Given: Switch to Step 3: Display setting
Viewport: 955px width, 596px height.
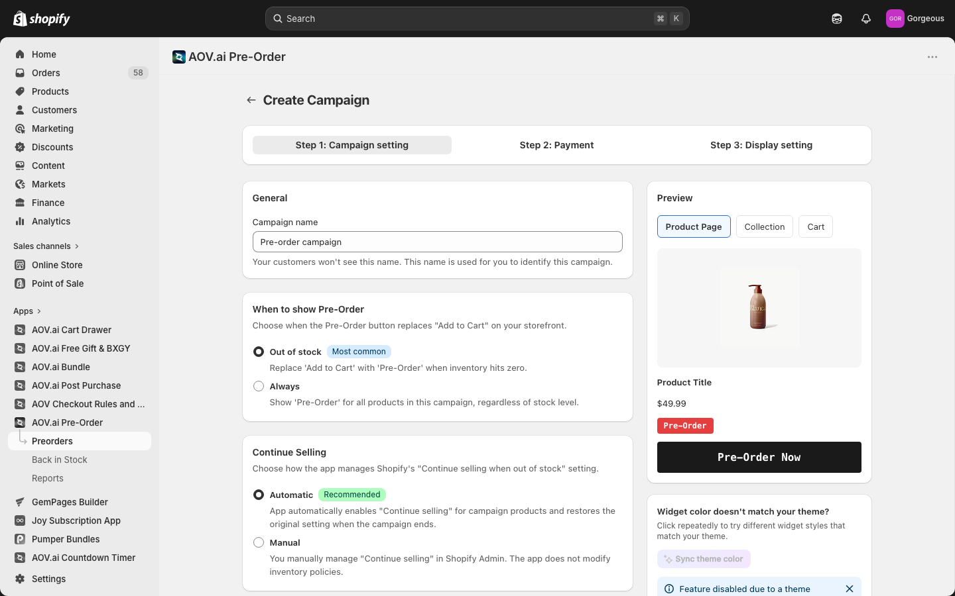Looking at the screenshot, I should tap(761, 145).
